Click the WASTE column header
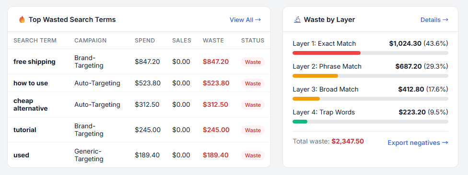Viewport: 468px width, 175px height. pos(213,41)
